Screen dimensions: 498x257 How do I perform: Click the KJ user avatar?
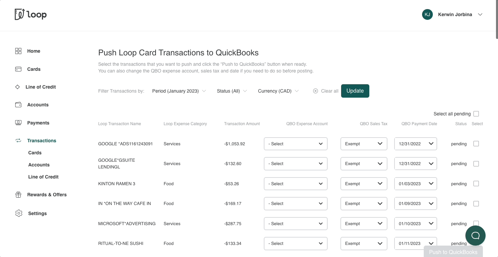427,14
